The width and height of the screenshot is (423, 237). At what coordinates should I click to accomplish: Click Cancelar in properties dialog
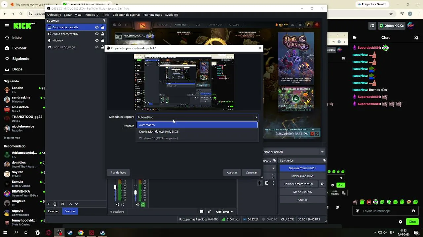coord(251,172)
